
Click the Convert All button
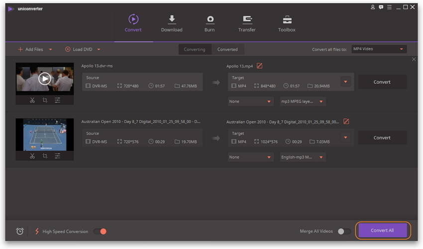(x=382, y=231)
